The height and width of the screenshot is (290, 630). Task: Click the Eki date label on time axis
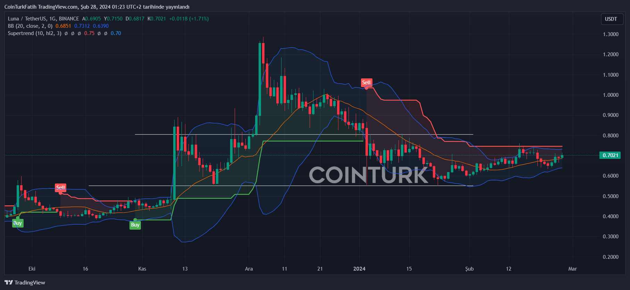pos(32,269)
